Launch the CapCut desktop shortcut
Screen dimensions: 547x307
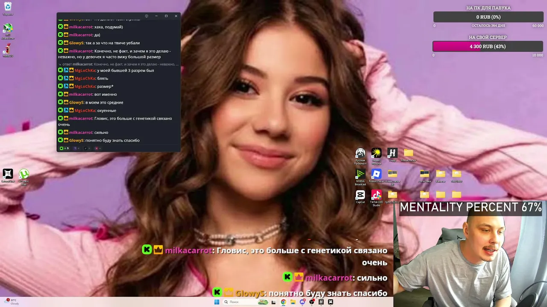pyautogui.click(x=360, y=197)
